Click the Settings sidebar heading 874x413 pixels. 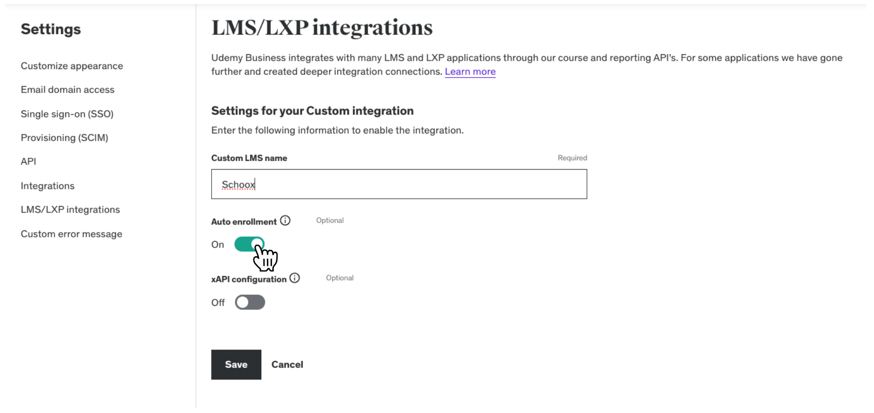pos(51,29)
